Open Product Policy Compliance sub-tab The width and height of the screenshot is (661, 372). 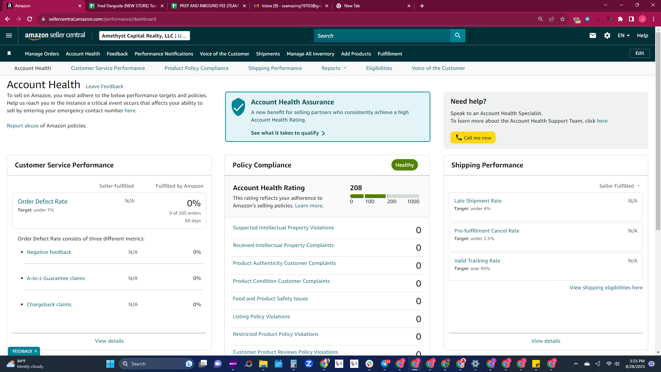point(197,68)
